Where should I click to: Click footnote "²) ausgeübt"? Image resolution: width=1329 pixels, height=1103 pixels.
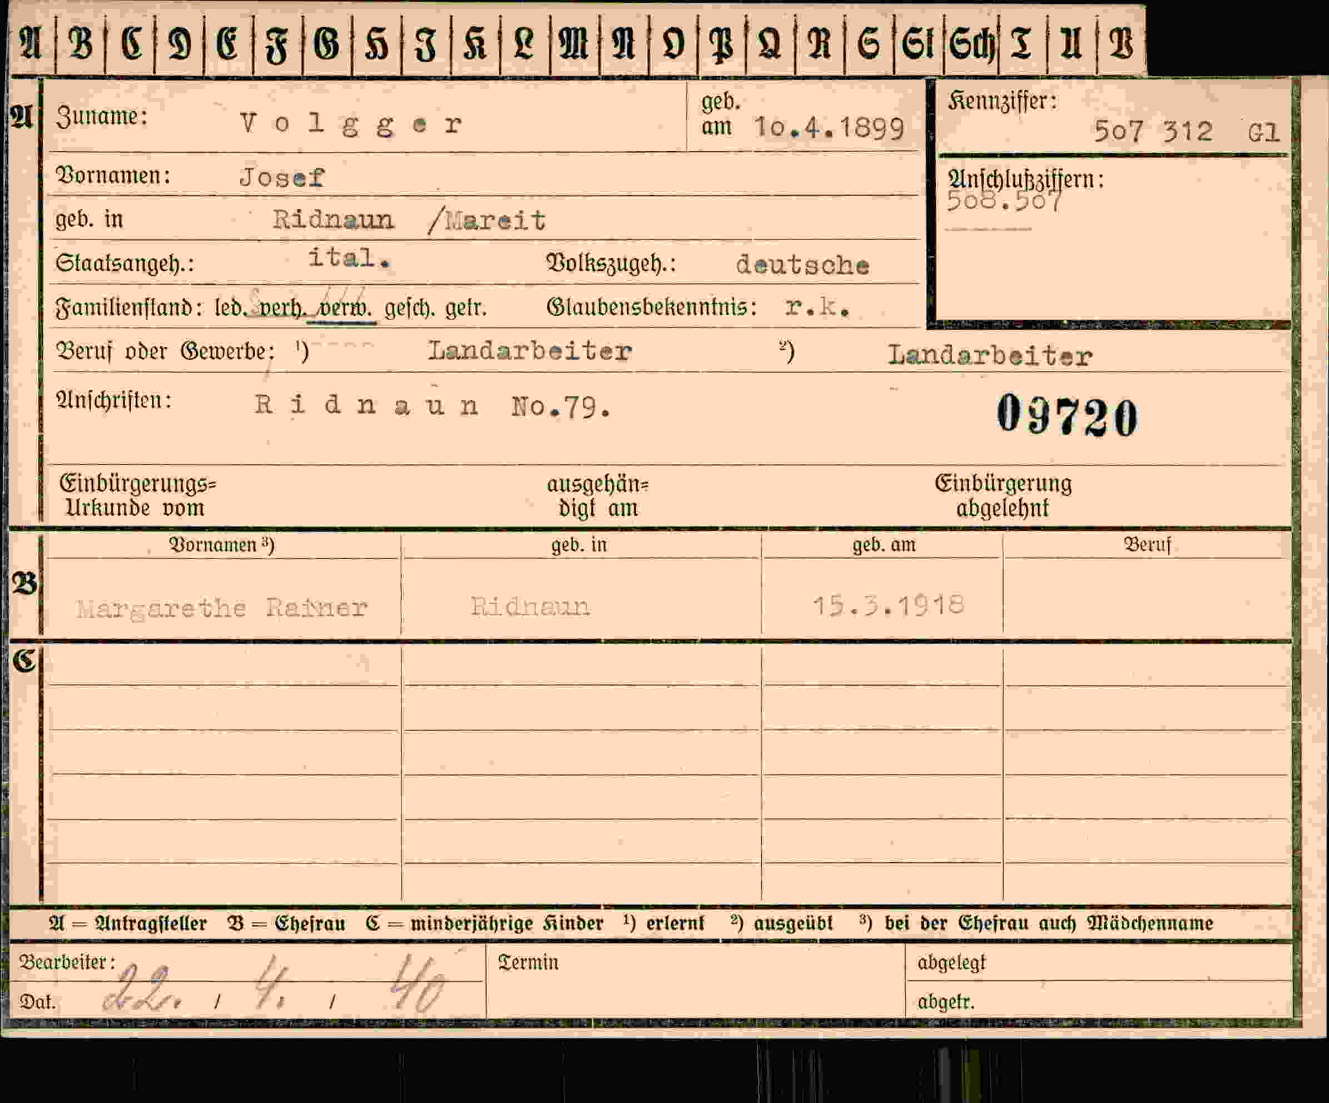click(x=782, y=923)
